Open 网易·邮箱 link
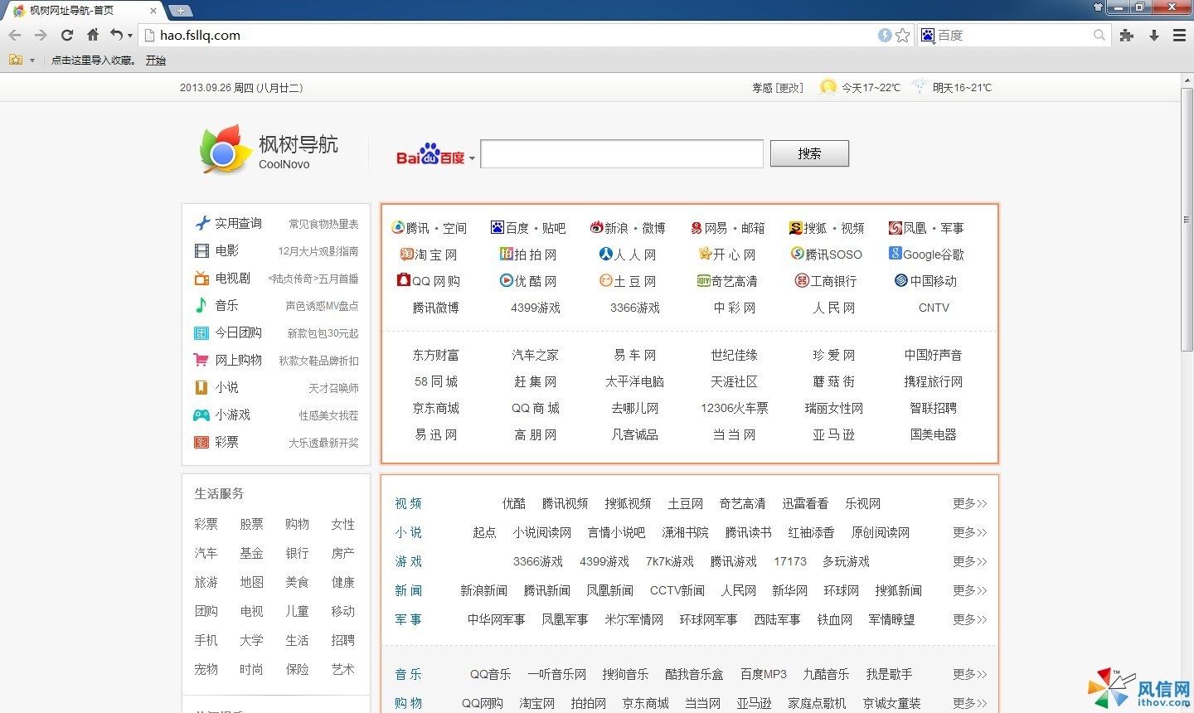1194x713 pixels. coord(727,228)
